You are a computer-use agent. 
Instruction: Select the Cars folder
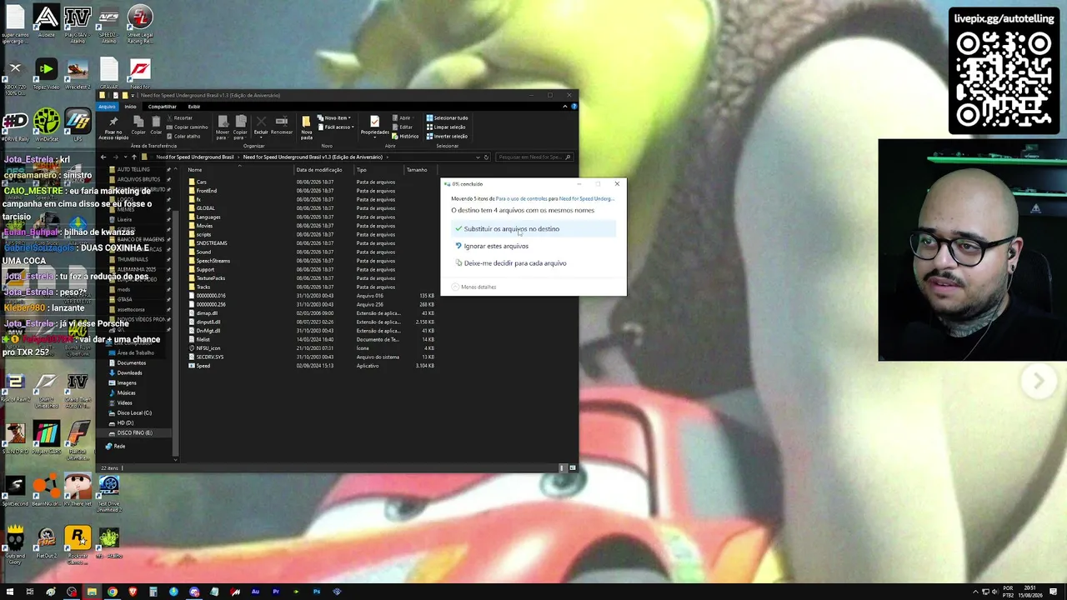click(x=201, y=182)
